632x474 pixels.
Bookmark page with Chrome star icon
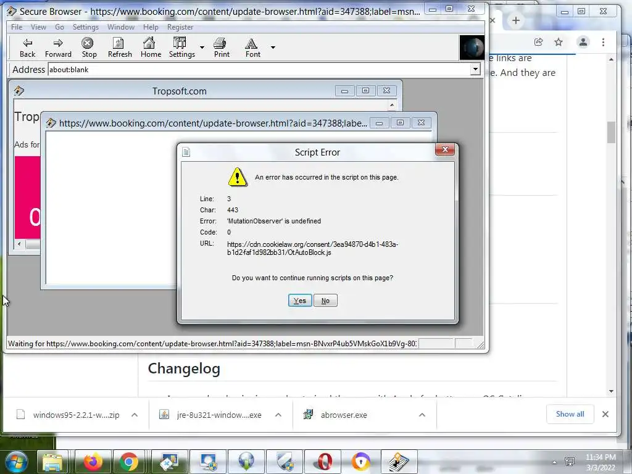coord(558,42)
